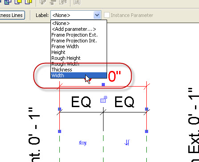Viewport: 199px width, 162px height.
Task: Select the blue grip on the red dimension line
Action: [103, 84]
